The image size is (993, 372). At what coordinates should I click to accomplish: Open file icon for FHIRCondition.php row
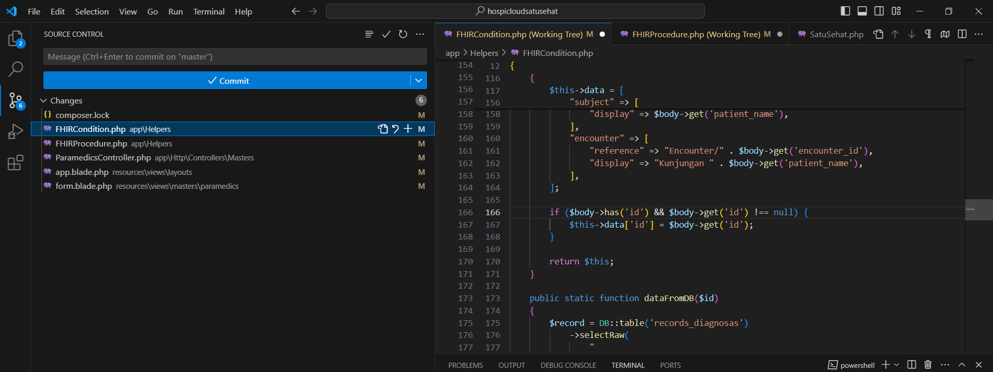coord(383,129)
